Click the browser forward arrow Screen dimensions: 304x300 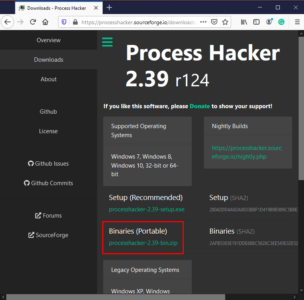pyautogui.click(x=20, y=22)
